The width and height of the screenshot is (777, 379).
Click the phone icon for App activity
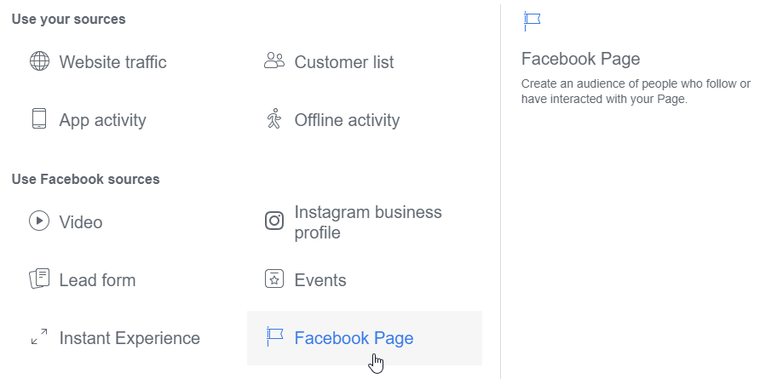pos(39,119)
